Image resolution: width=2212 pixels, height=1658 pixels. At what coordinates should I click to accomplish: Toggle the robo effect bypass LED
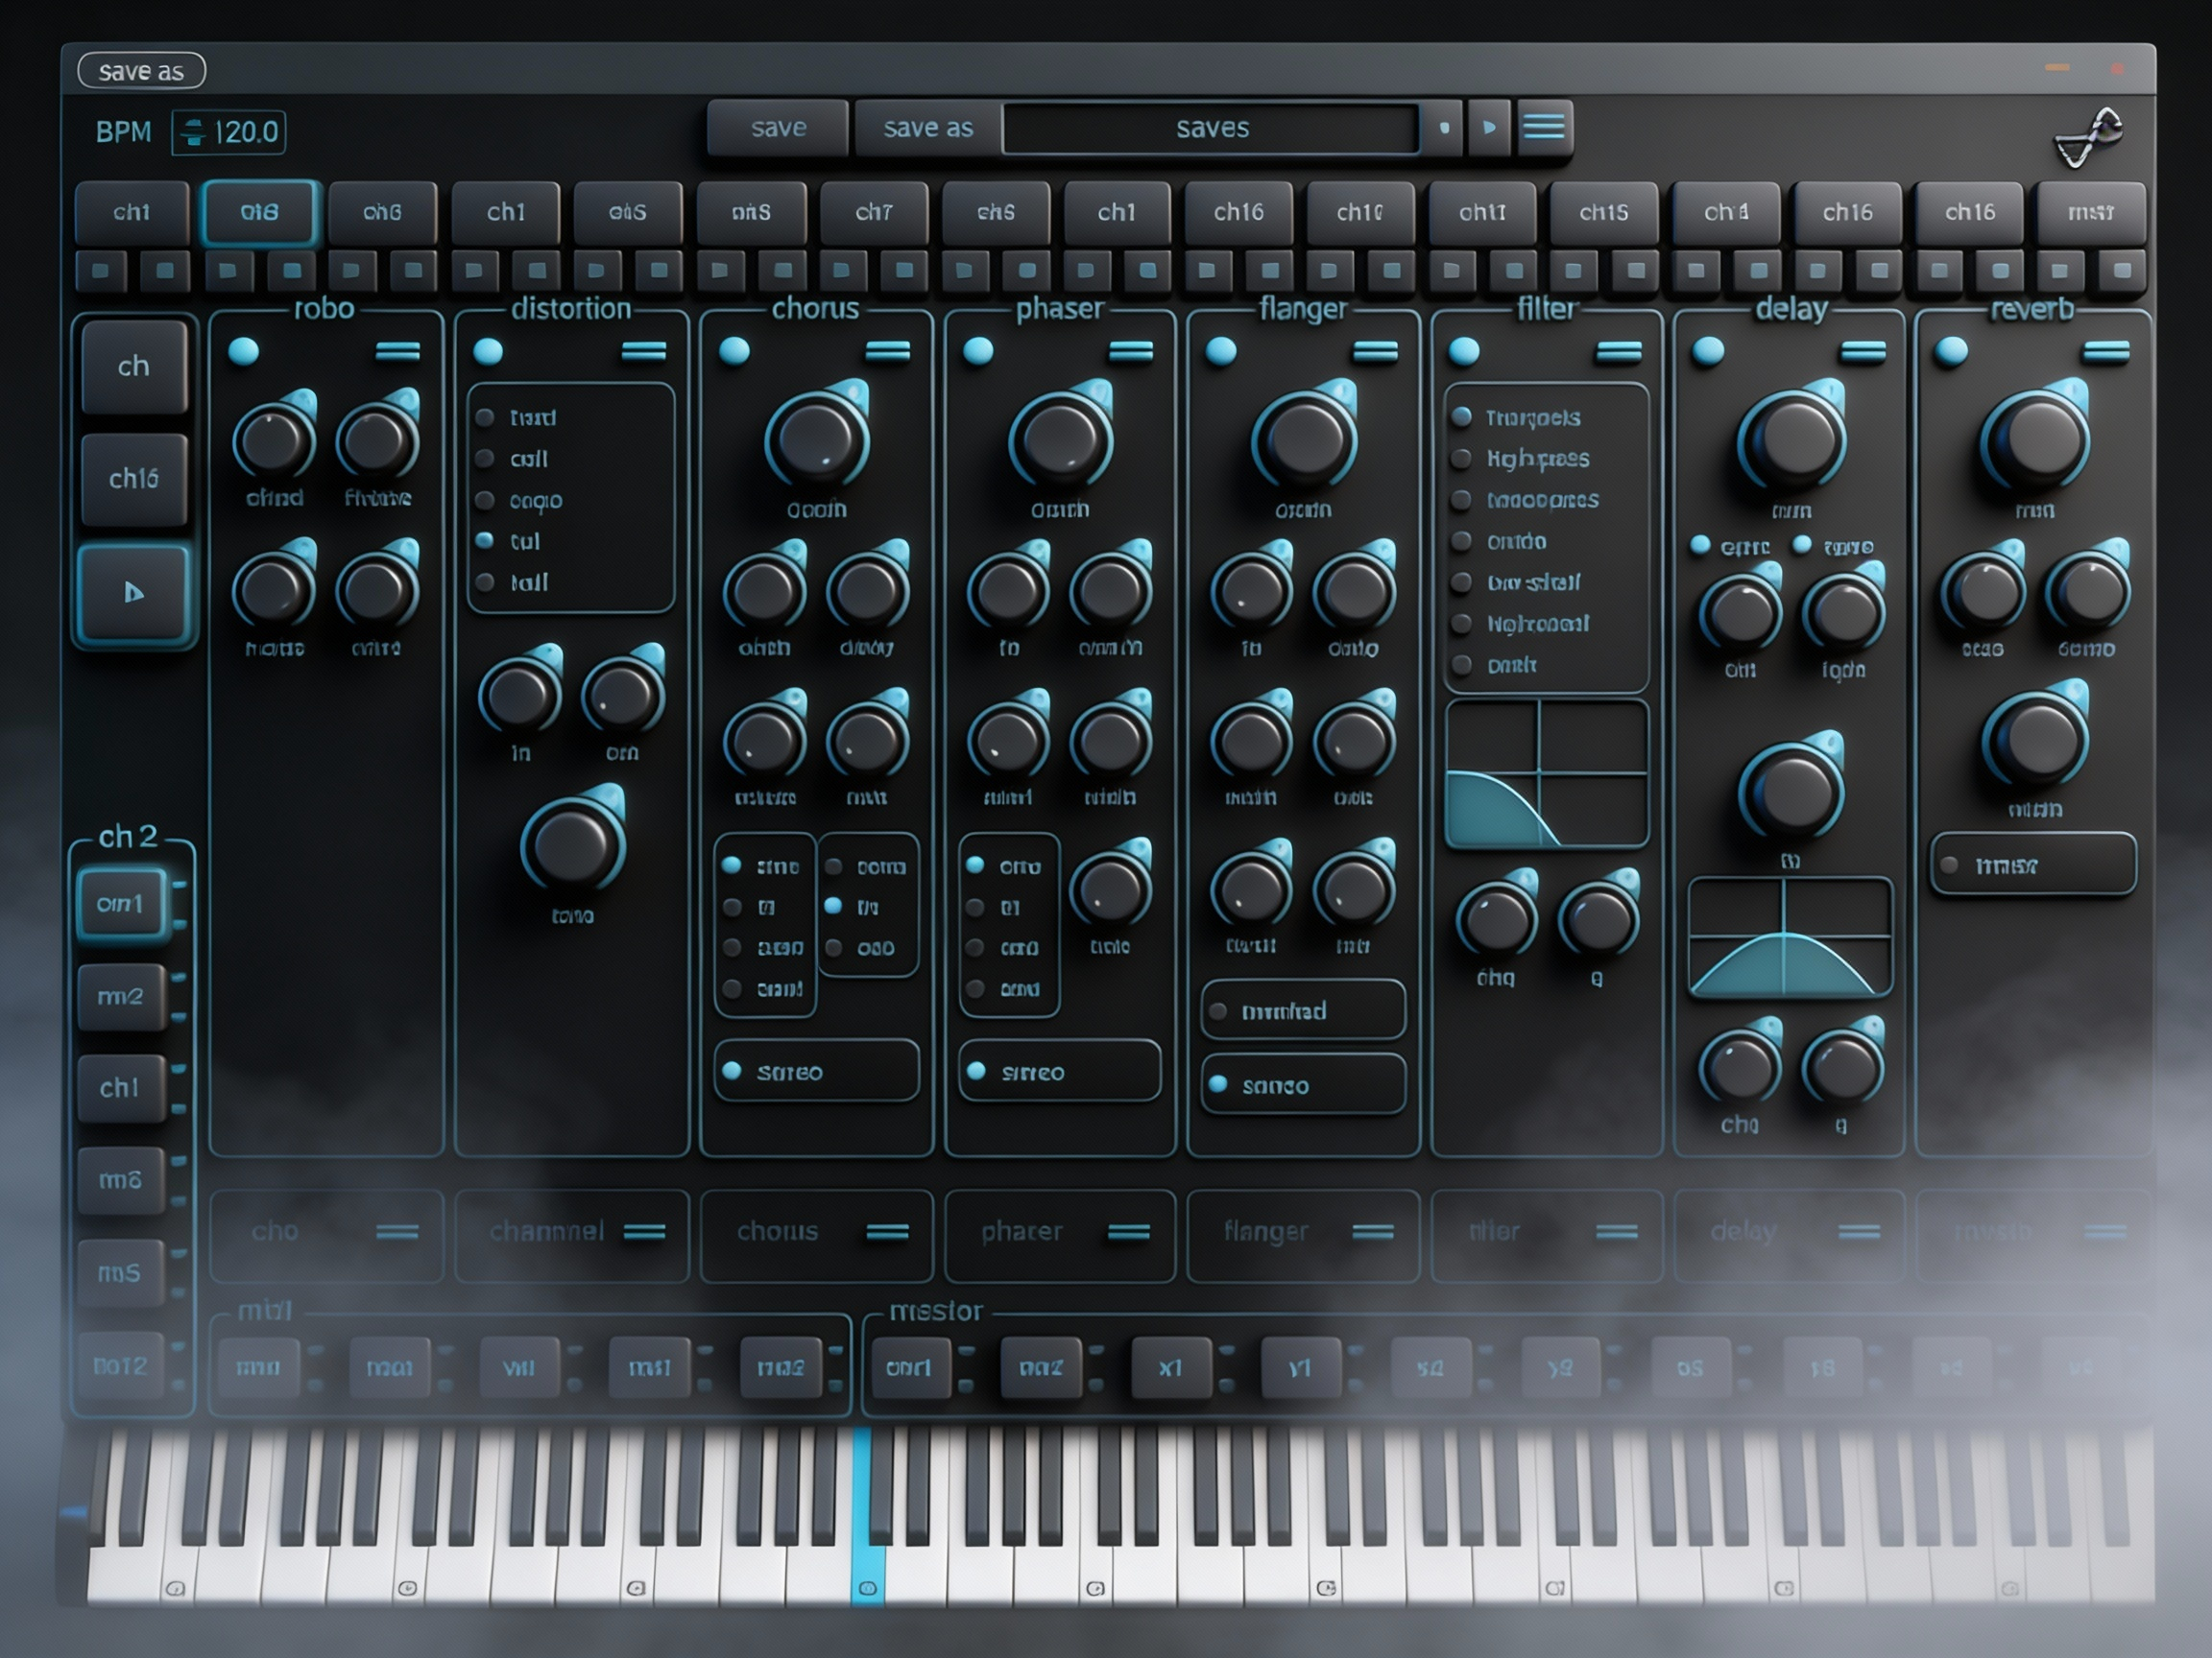click(243, 350)
